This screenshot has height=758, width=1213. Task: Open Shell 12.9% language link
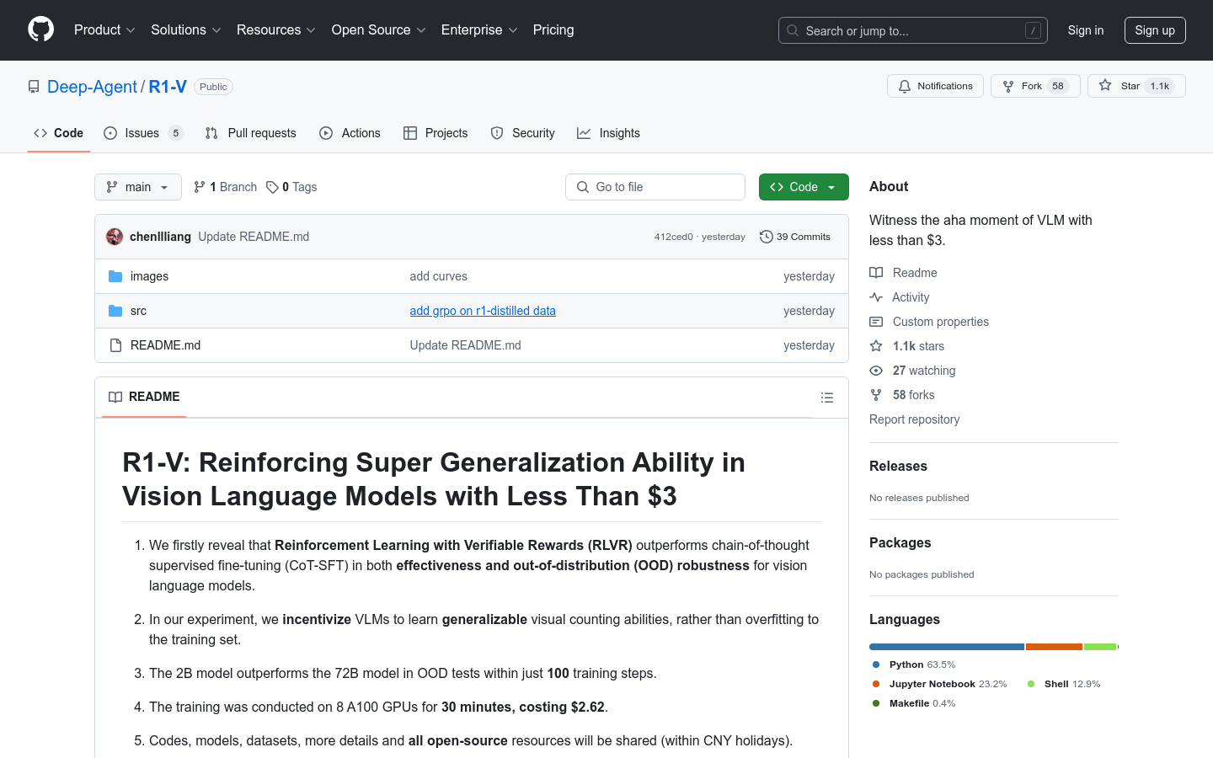pos(1064,684)
